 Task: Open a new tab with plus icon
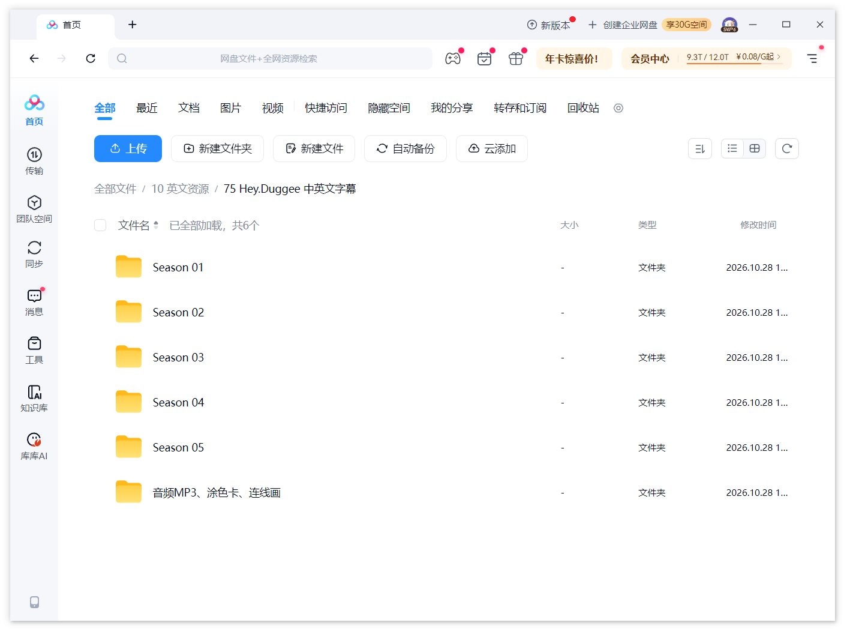pos(133,25)
